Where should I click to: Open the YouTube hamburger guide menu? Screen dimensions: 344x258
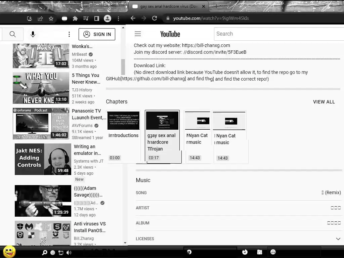tap(138, 34)
